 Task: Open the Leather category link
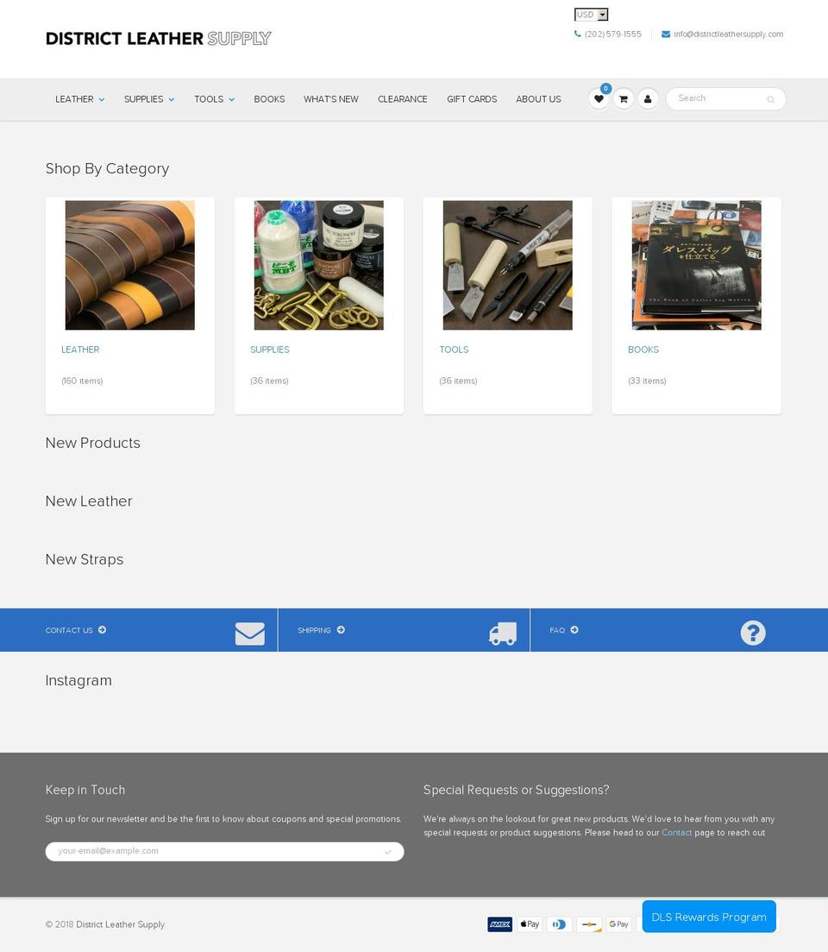pos(80,350)
